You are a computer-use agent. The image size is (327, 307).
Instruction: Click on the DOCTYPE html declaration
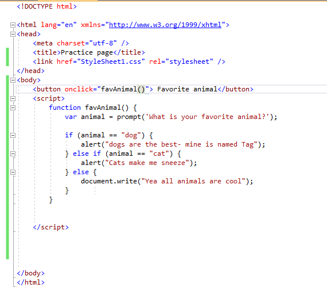click(46, 6)
